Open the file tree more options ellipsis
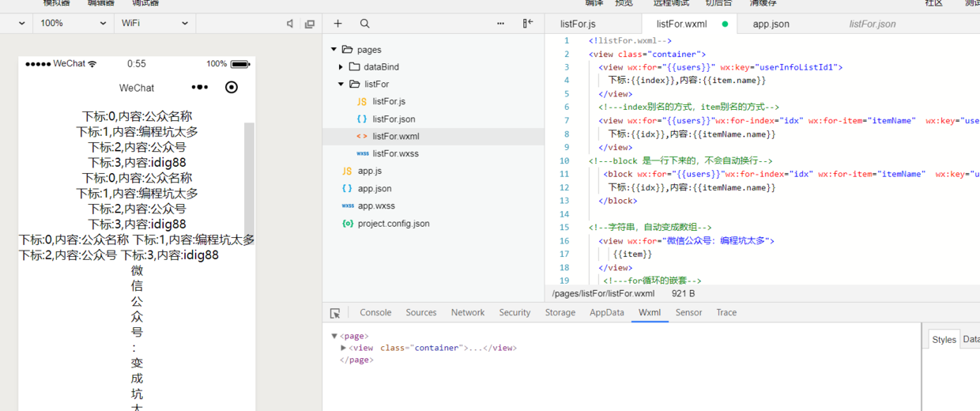Viewport: 980px width, 411px height. tap(500, 24)
